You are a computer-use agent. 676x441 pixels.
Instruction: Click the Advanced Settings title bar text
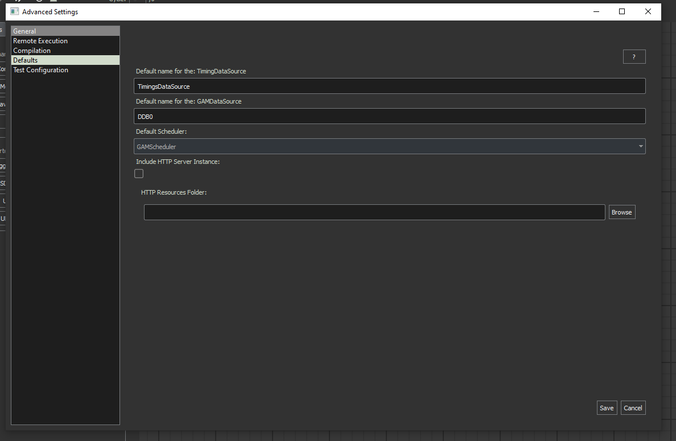50,11
